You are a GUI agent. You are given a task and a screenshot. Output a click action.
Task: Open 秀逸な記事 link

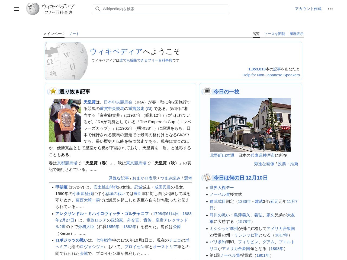click(119, 178)
